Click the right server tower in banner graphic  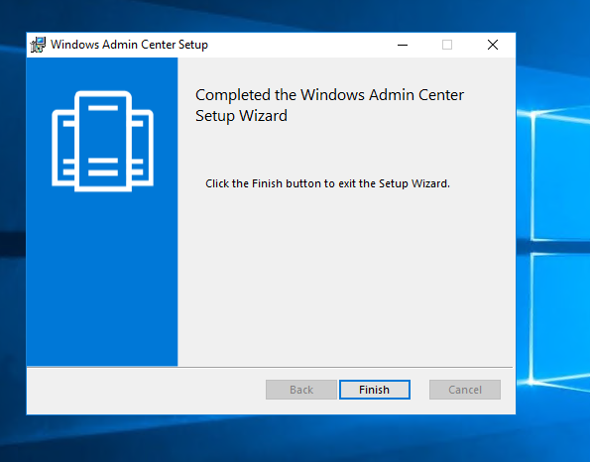click(142, 148)
